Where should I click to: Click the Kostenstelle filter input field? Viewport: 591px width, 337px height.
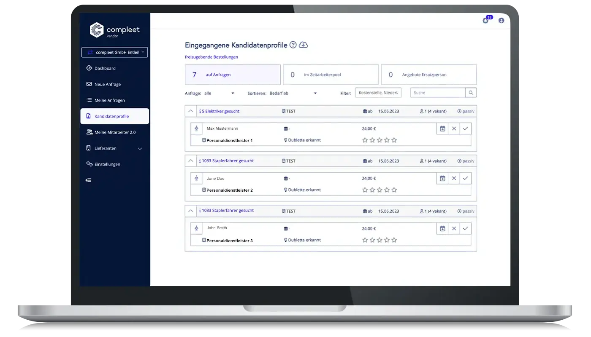378,93
